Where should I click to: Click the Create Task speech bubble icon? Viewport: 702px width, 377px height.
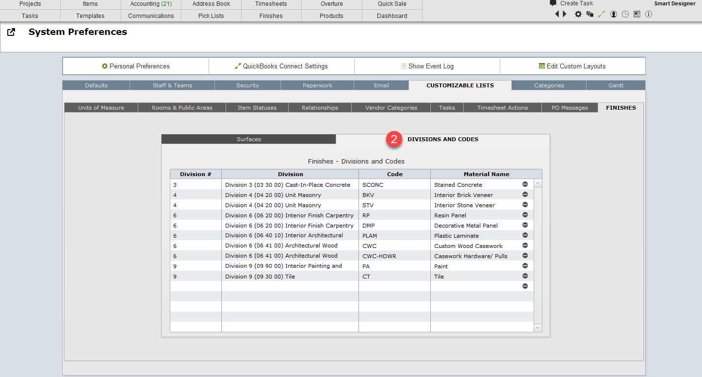[x=553, y=3]
